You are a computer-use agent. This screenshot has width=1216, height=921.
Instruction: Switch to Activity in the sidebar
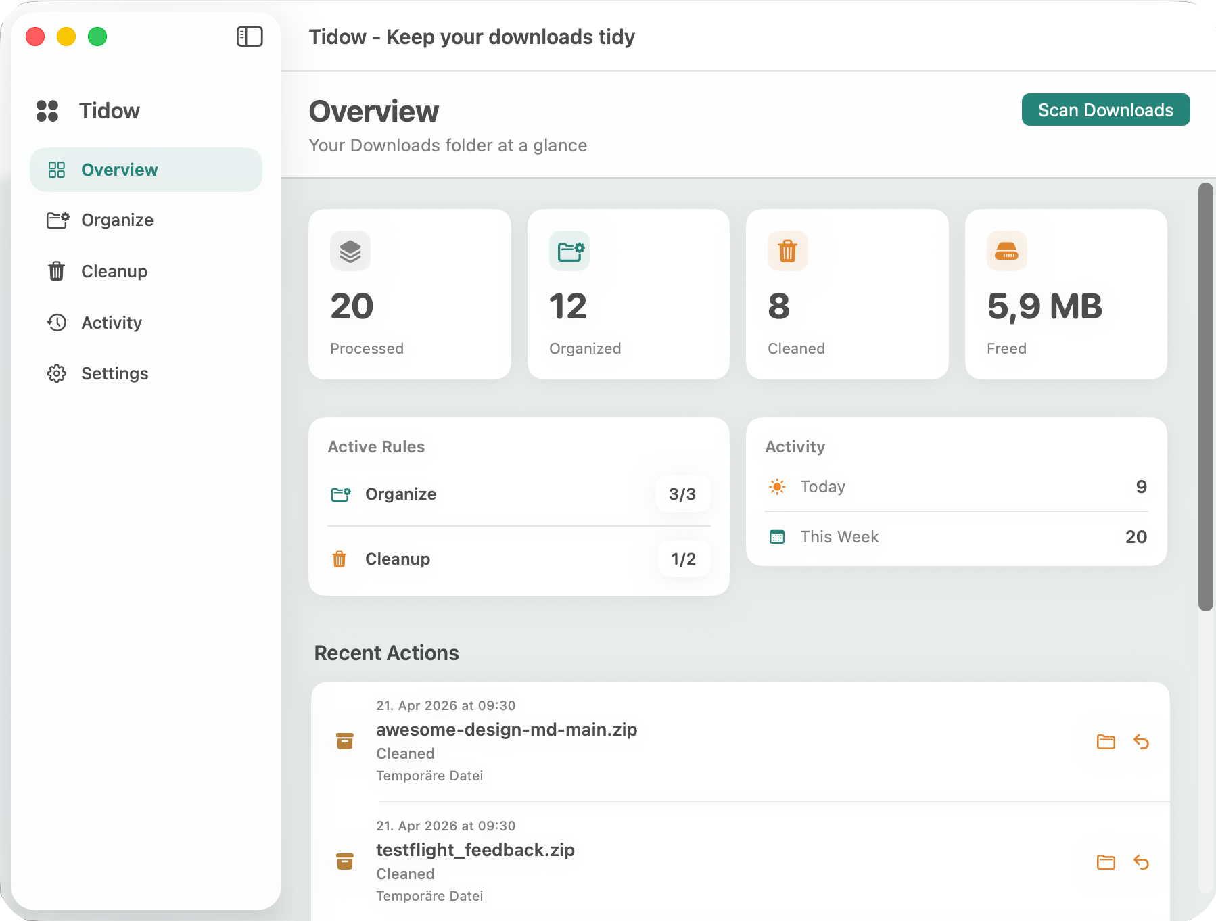tap(146, 323)
